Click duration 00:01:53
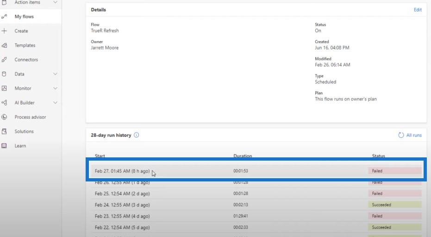431x237 pixels. click(x=241, y=171)
